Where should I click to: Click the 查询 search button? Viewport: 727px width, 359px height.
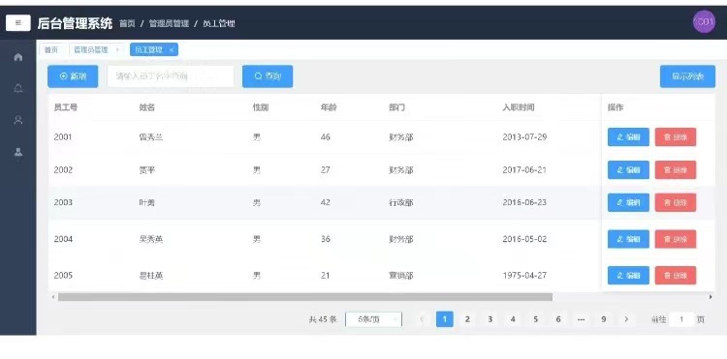pos(268,76)
